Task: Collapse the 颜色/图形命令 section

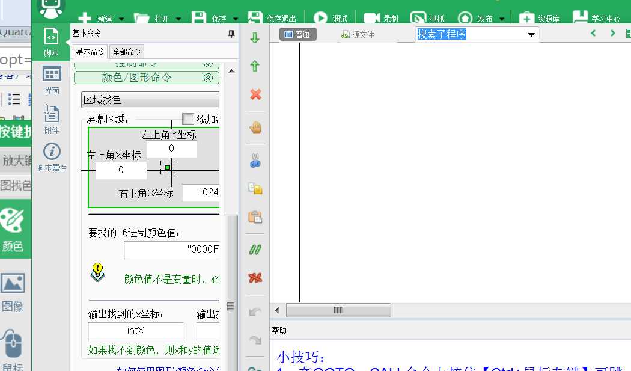Action: 208,78
